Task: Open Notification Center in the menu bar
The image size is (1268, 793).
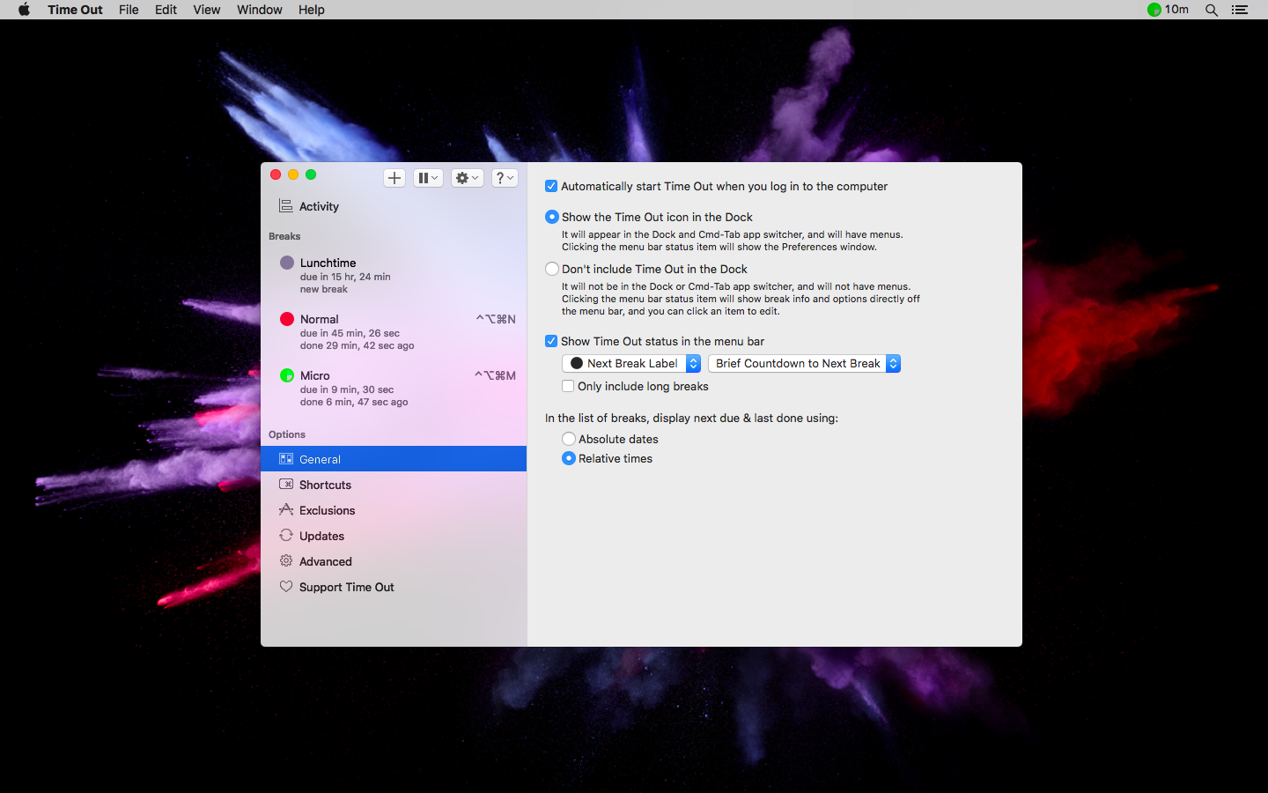Action: [x=1240, y=10]
